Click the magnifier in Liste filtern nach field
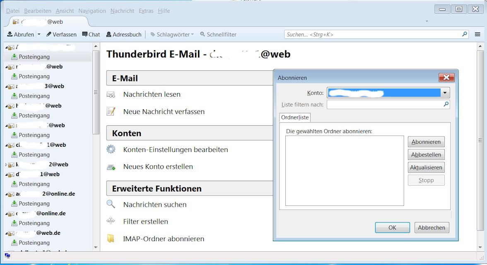 click(446, 104)
